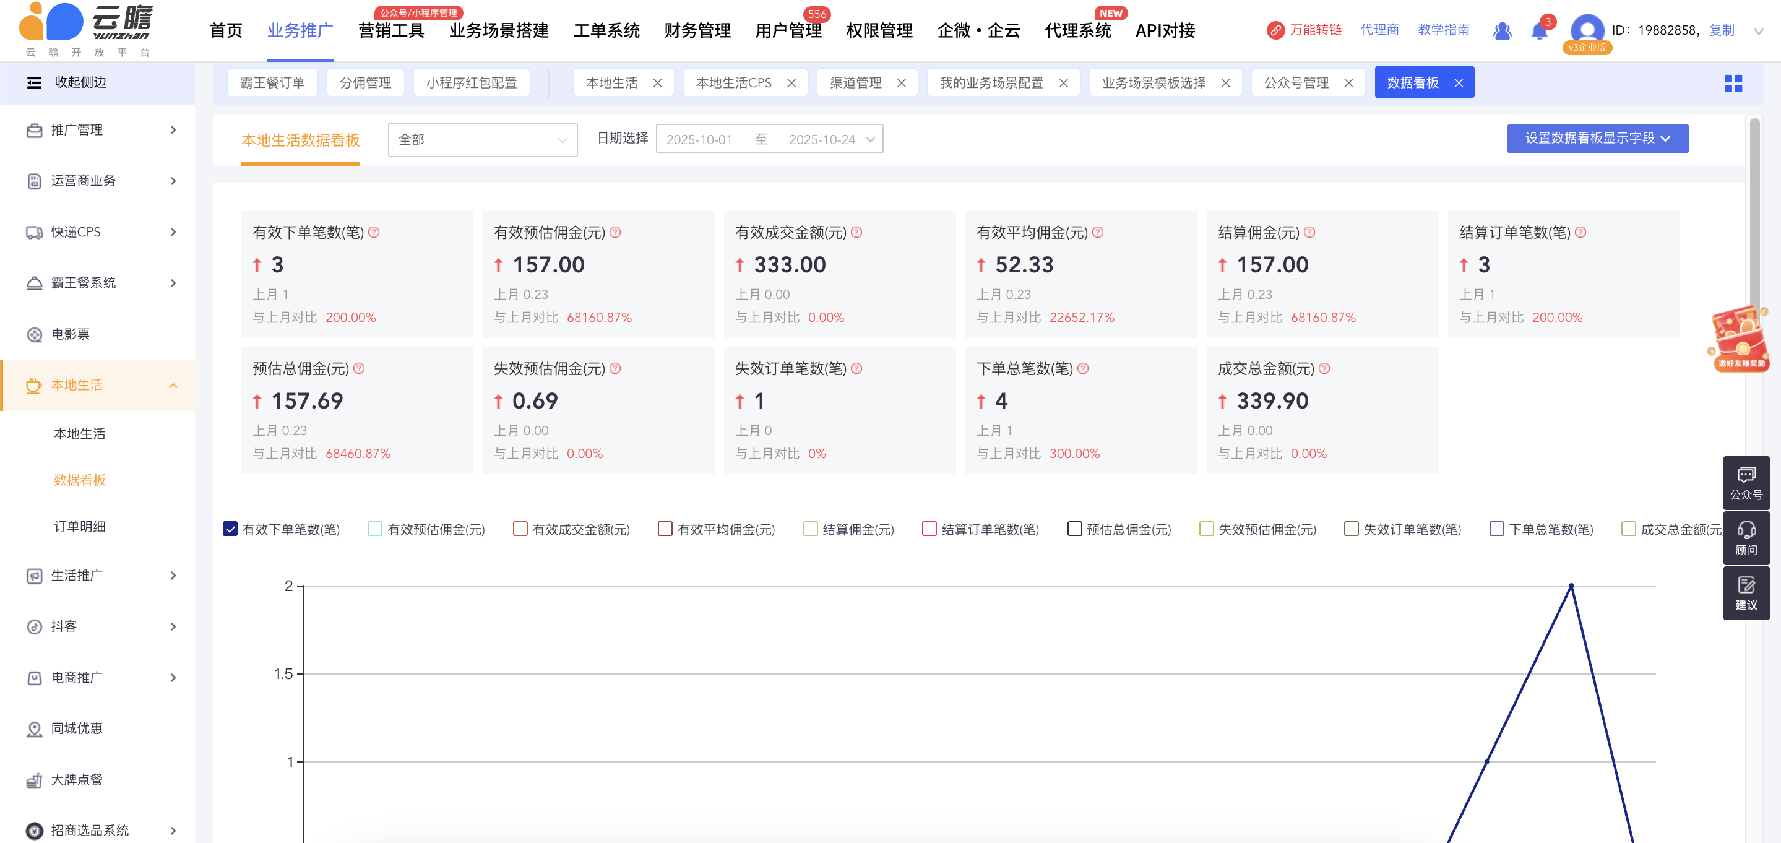Viewport: 1781px width, 843px height.
Task: Uncheck the 有效下单笔数(笔) checkbox
Action: pyautogui.click(x=230, y=529)
